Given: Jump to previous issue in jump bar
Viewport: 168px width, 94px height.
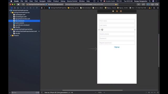Looking at the screenshot, I should (148, 8).
